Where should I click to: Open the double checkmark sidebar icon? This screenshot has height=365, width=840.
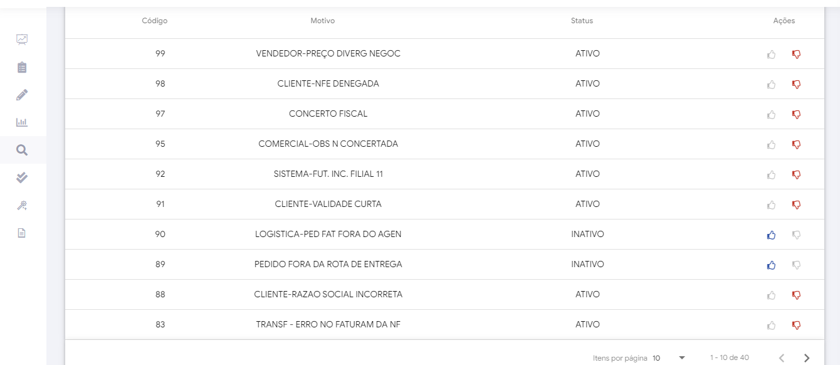22,177
